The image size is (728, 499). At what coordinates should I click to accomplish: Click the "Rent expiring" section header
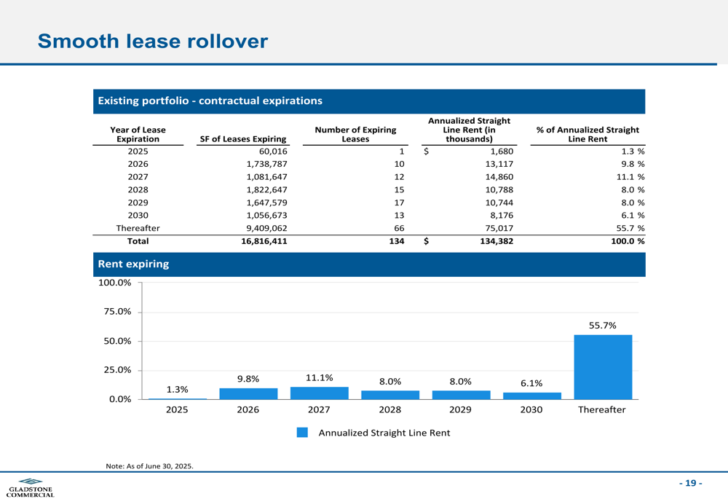(x=369, y=264)
